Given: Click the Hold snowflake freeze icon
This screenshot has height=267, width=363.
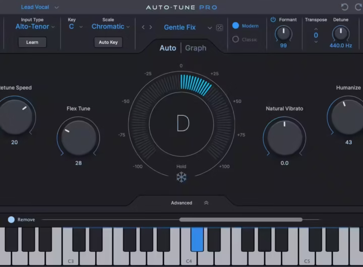Looking at the screenshot, I should [181, 177].
